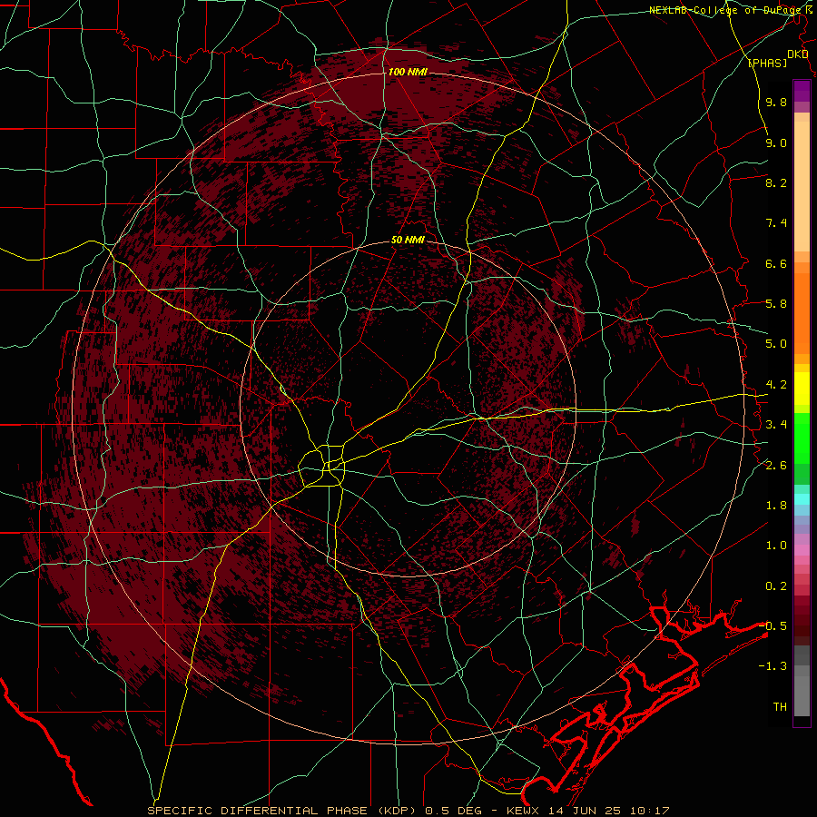Pick the gray swatch at the color bar bottom

[802, 695]
